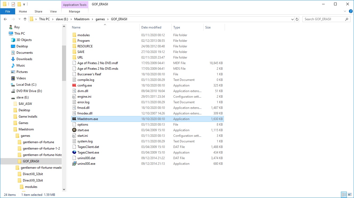Viewport: 354px width, 198px height.
Task: Click in the Search GOF_ERASII box
Action: (x=323, y=19)
